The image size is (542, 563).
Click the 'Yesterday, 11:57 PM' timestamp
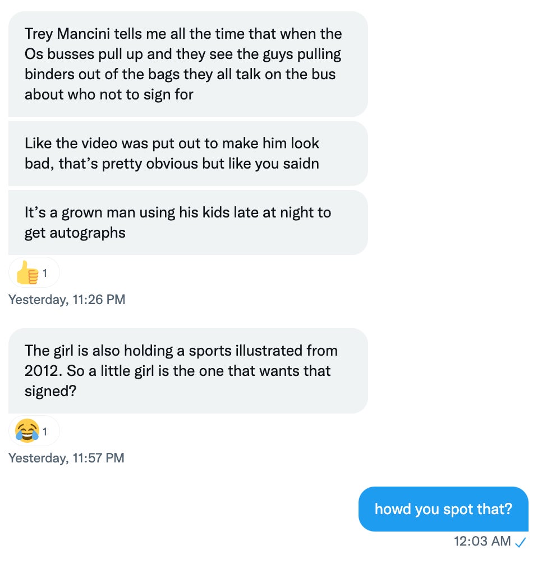tap(66, 458)
